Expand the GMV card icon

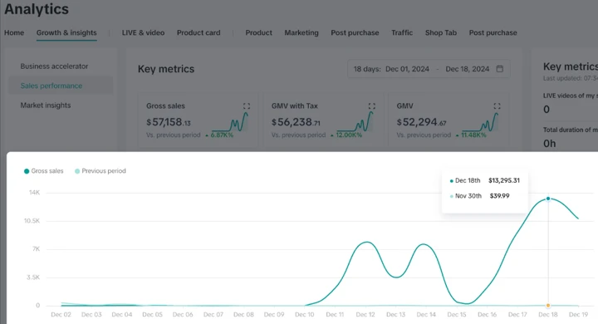pyautogui.click(x=497, y=106)
